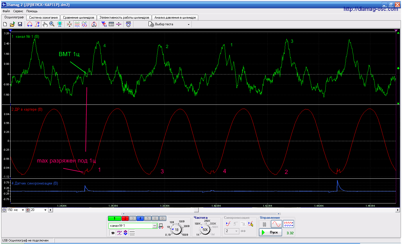Select channel 3 gray button
This screenshot has width=402, height=244.
coord(133,218)
